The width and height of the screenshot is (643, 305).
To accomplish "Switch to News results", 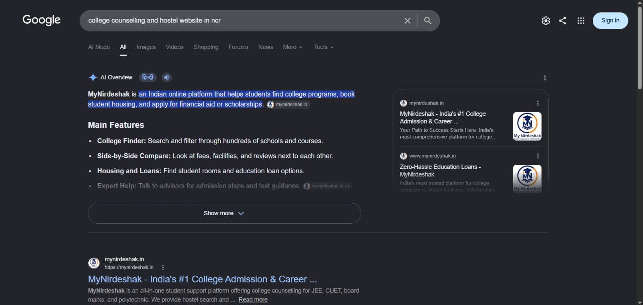I will (x=266, y=47).
